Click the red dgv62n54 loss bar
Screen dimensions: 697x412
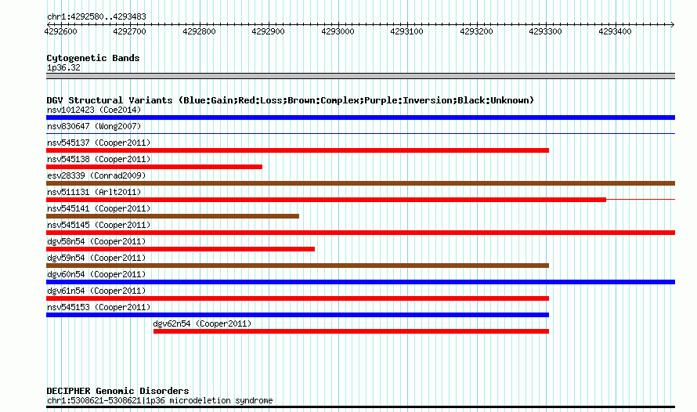pyautogui.click(x=351, y=331)
